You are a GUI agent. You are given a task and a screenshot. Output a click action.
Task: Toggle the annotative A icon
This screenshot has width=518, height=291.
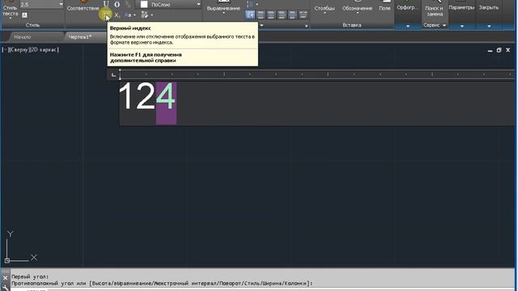[x=24, y=15]
